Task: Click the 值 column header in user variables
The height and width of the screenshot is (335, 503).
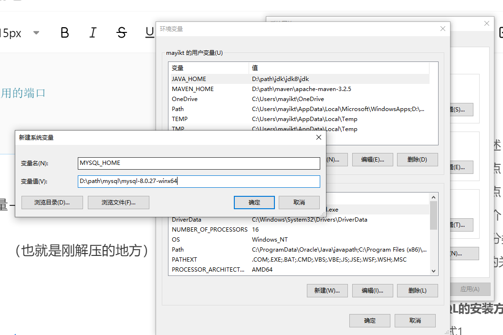Action: 339,68
